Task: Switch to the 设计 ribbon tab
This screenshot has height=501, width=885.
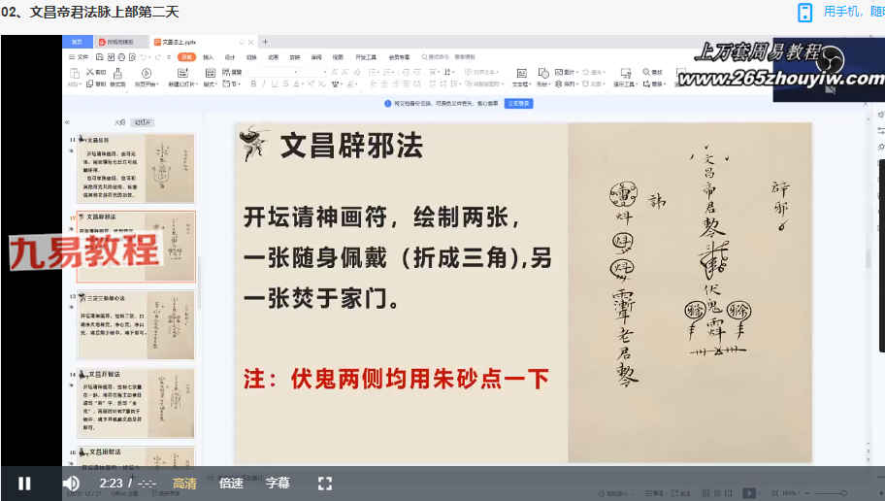Action: [x=230, y=57]
